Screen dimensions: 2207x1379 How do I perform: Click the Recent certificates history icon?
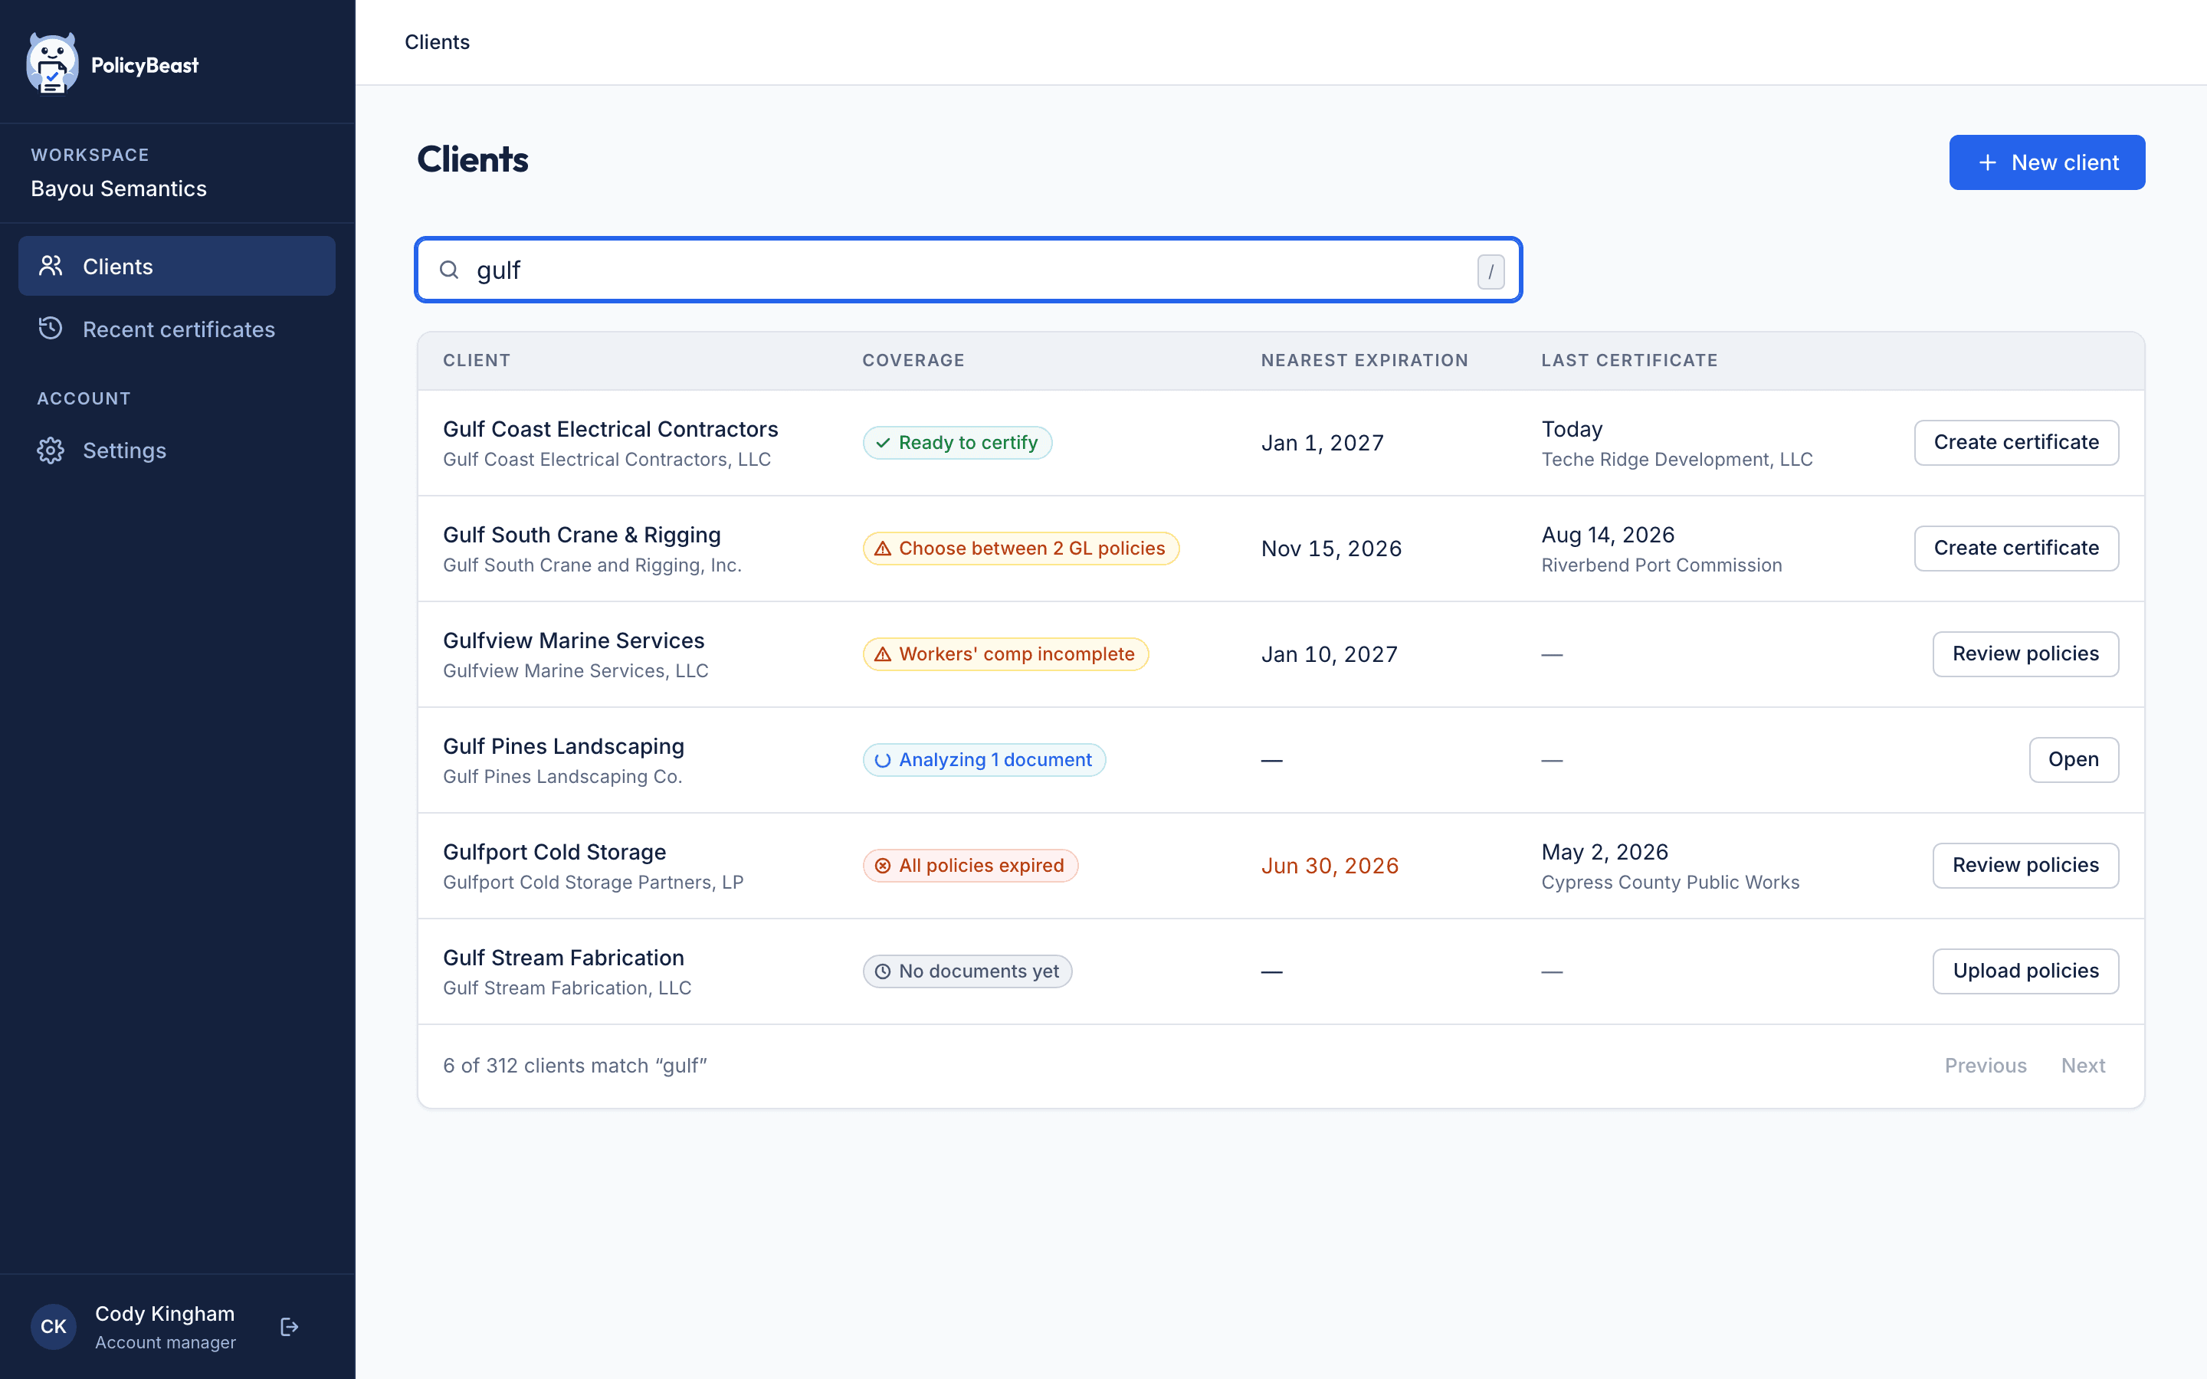click(51, 329)
